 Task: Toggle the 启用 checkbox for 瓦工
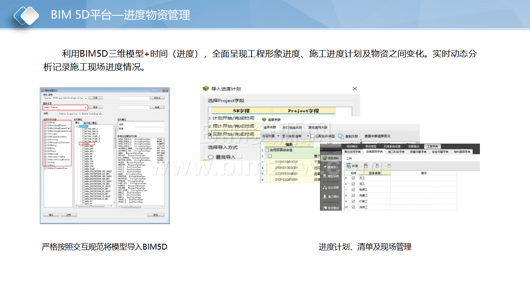(353, 178)
